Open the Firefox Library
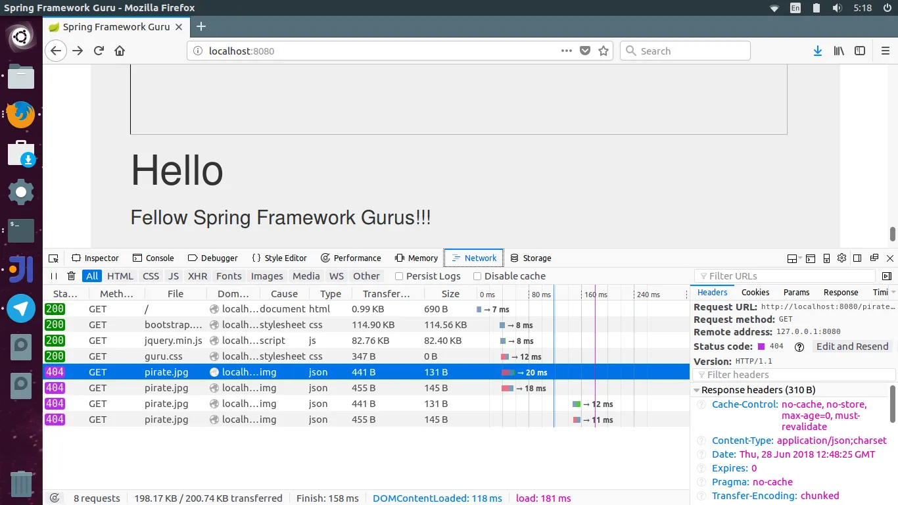The image size is (898, 505). 839,51
